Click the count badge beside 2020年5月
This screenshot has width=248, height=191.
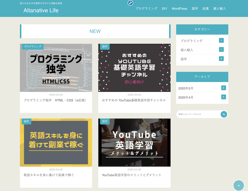point(223,88)
